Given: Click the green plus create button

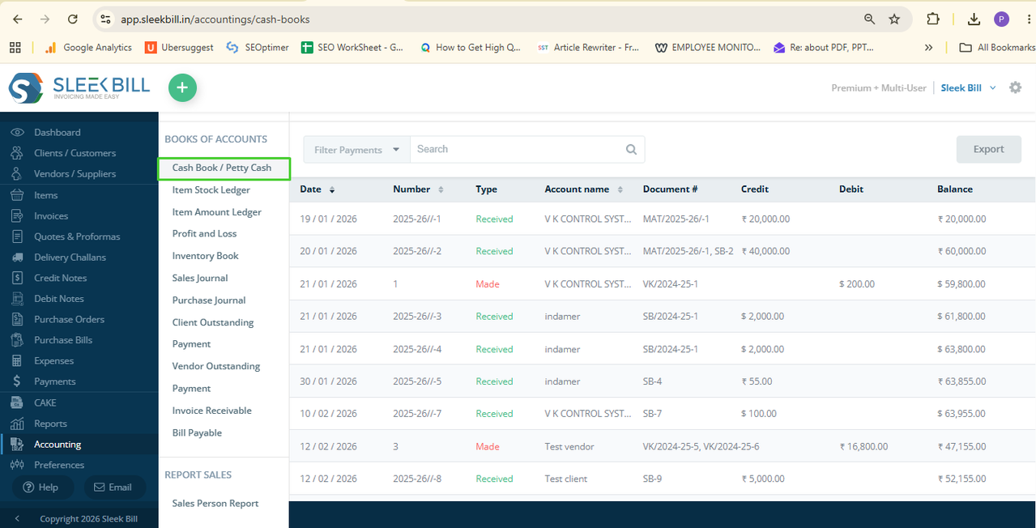Looking at the screenshot, I should (x=182, y=87).
